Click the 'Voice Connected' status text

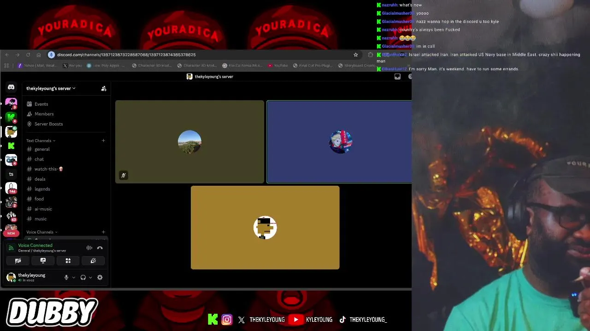[x=35, y=245]
